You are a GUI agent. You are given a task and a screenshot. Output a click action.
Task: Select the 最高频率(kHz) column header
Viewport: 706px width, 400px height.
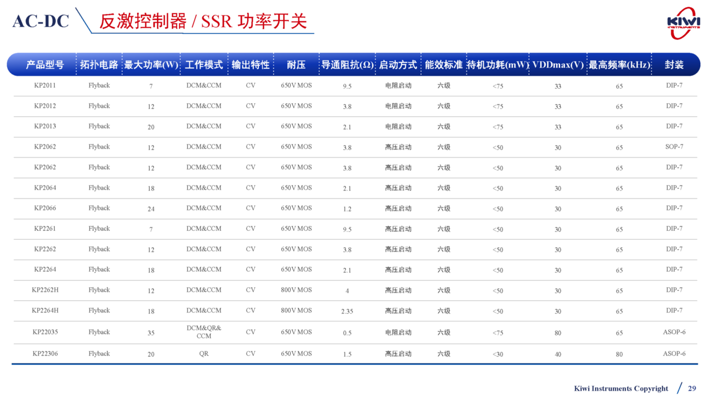(x=620, y=65)
